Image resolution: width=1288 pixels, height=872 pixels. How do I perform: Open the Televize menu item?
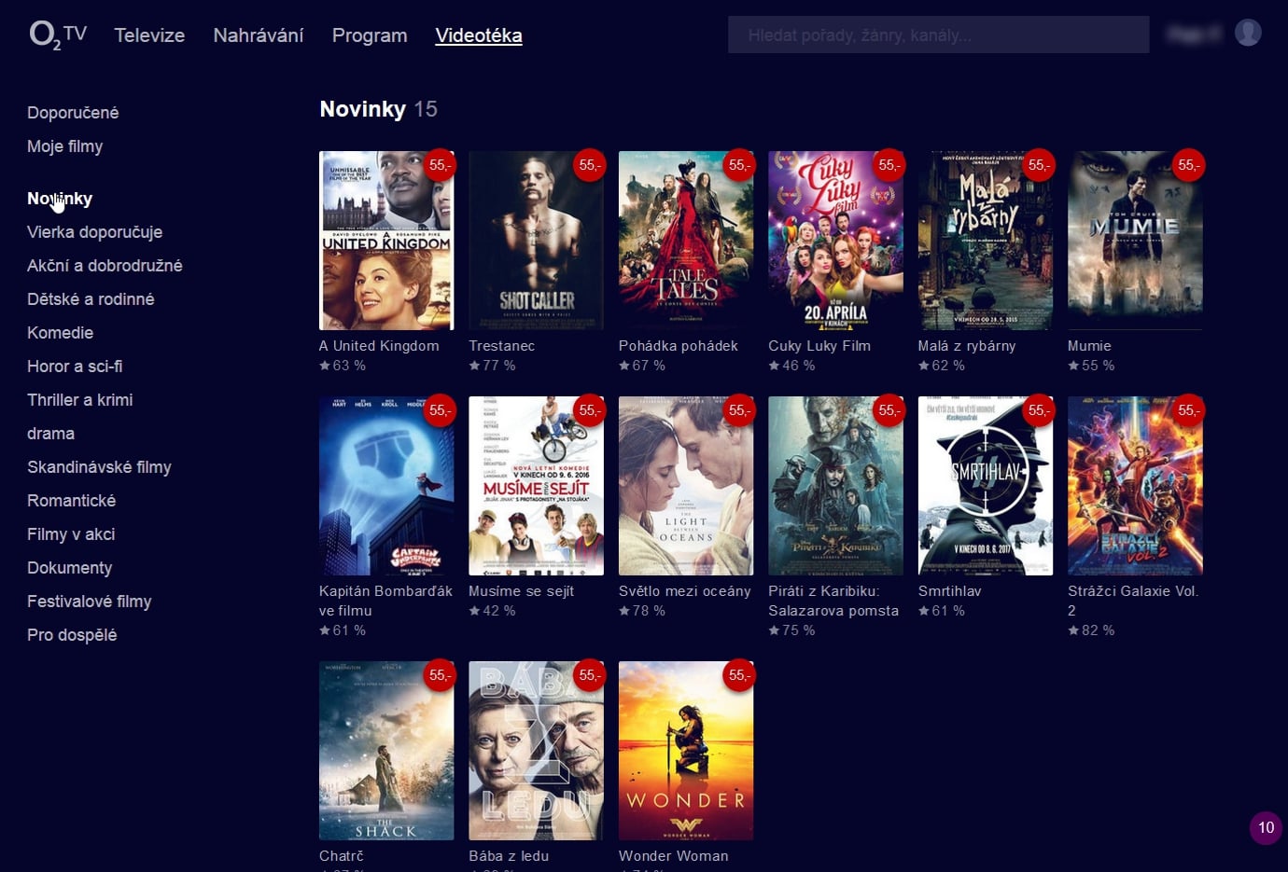pyautogui.click(x=149, y=35)
